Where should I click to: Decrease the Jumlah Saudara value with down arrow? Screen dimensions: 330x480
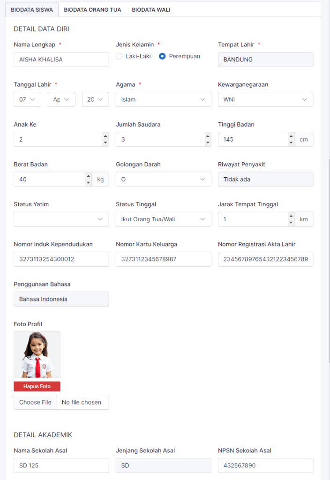coord(207,142)
